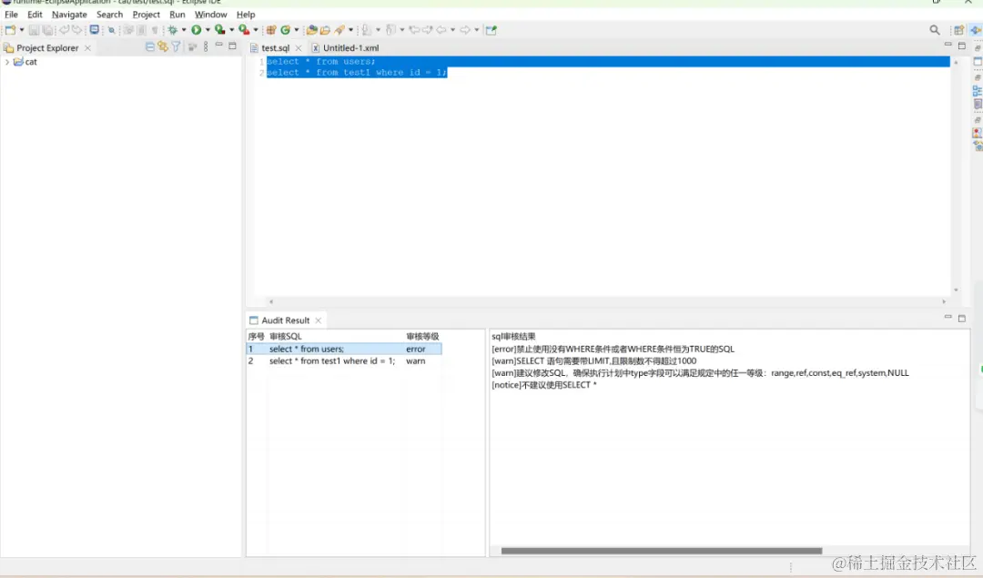Select the Audit Result tab

pyautogui.click(x=285, y=320)
